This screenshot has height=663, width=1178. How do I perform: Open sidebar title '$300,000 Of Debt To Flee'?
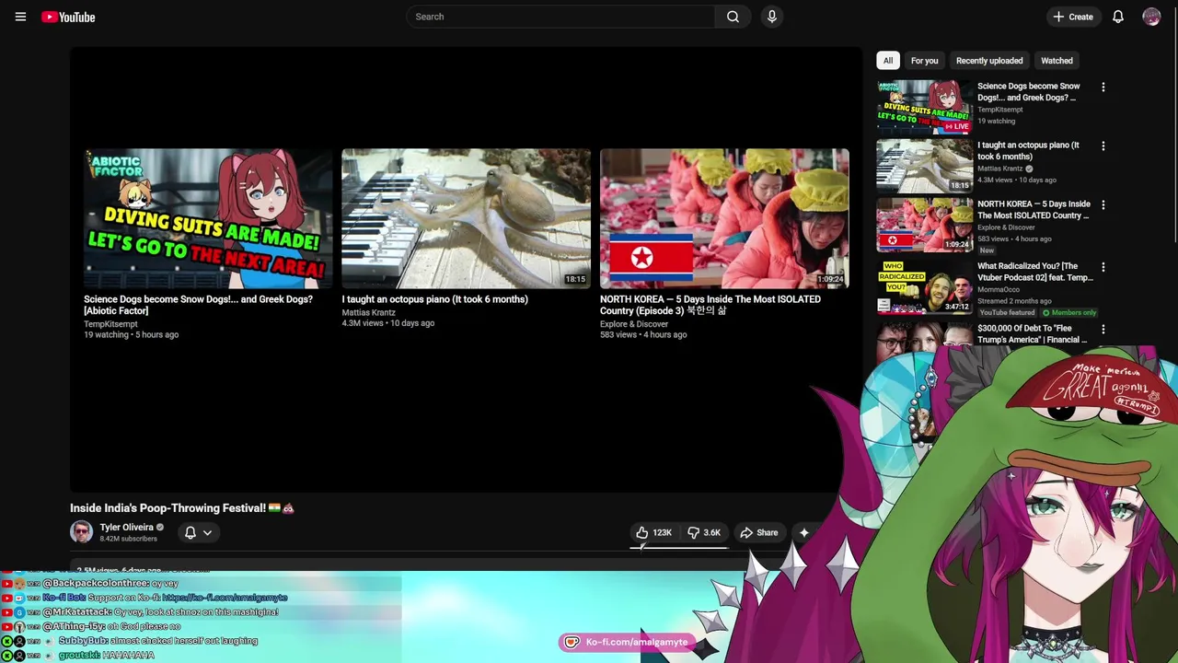click(x=1032, y=333)
